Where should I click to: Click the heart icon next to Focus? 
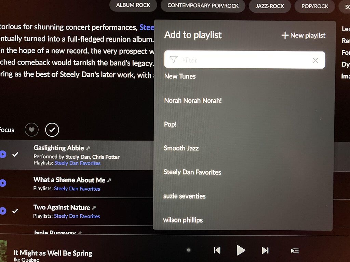pyautogui.click(x=31, y=130)
